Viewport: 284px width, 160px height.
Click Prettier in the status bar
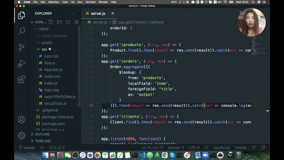[241, 148]
